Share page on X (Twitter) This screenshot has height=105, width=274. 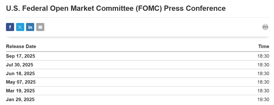20,27
